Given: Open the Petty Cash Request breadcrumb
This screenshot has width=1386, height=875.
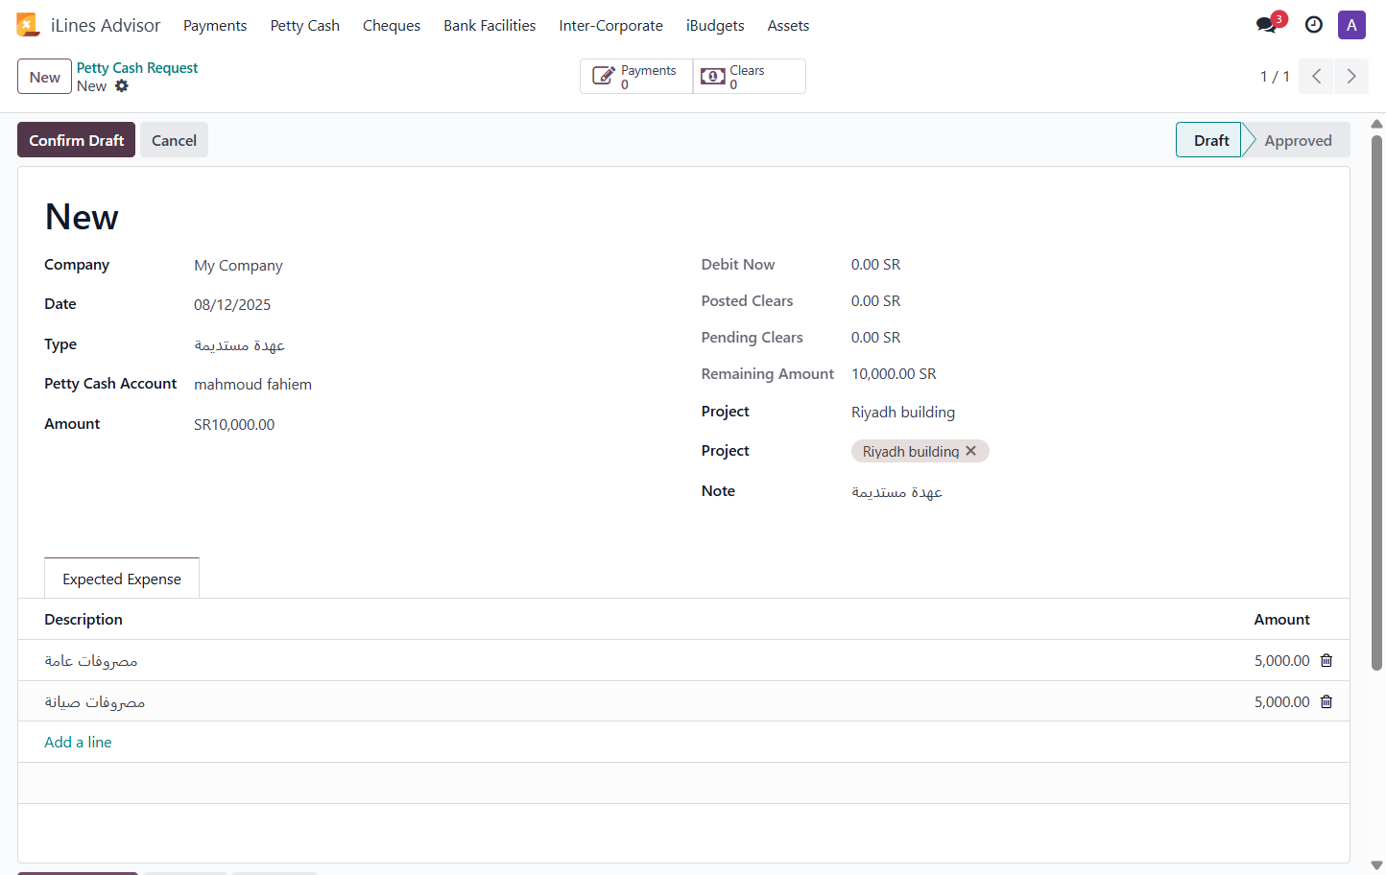Looking at the screenshot, I should [x=137, y=68].
